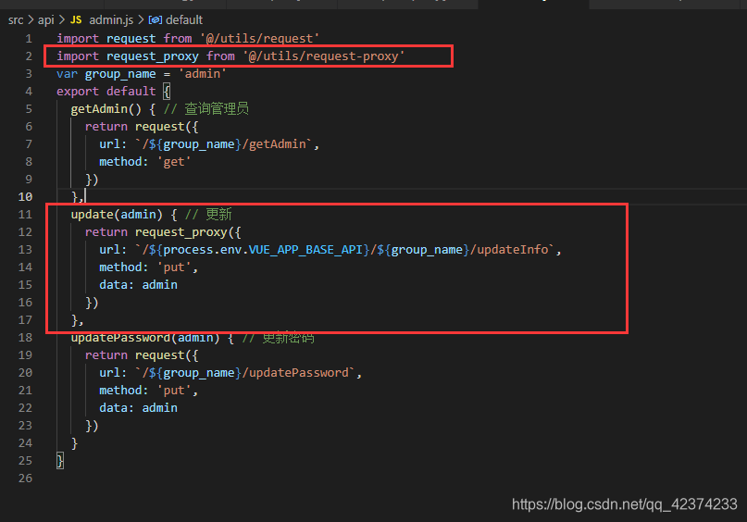Click getAdmin() method name on line 5

click(106, 109)
